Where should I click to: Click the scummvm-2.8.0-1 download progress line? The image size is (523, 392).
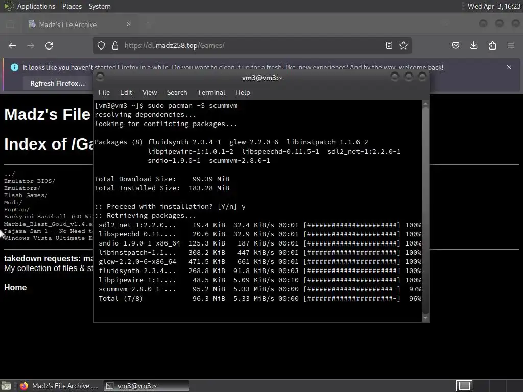(259, 289)
